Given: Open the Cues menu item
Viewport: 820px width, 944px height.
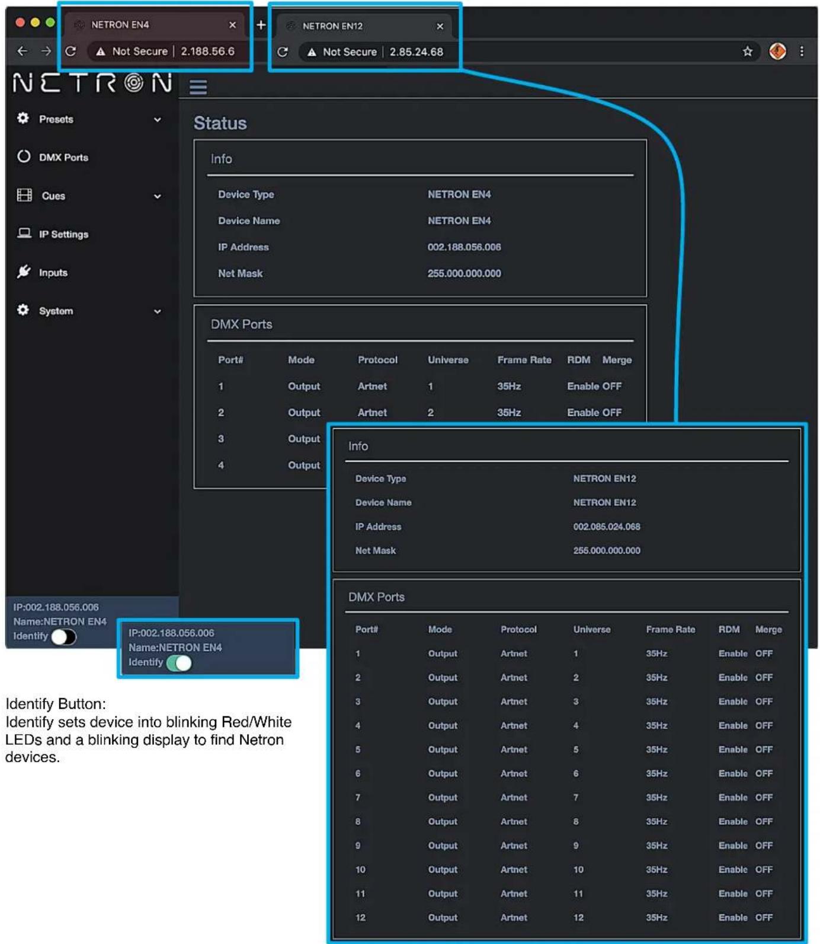Looking at the screenshot, I should point(53,196).
